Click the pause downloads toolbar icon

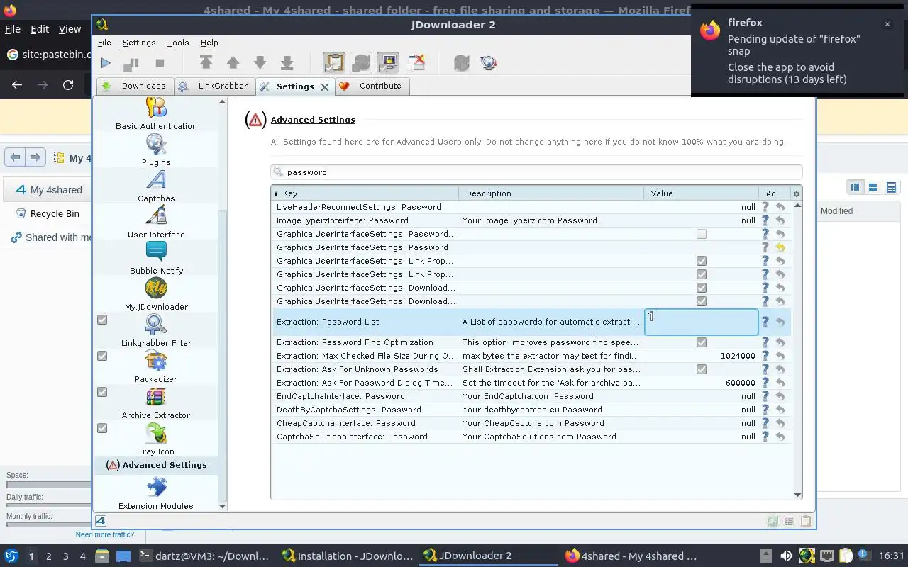pyautogui.click(x=131, y=63)
